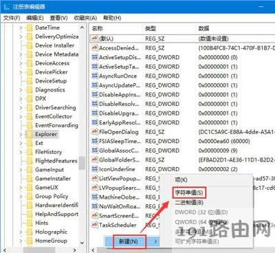
Task: Click the EventCollector folder icon
Action: 30,117
